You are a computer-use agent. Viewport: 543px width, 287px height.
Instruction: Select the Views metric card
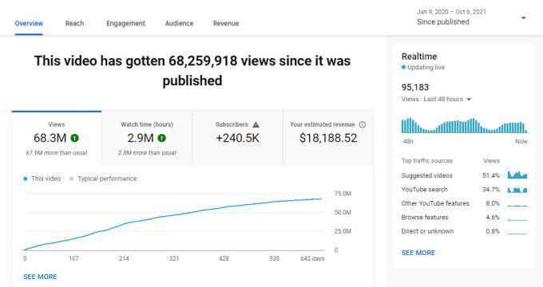coord(57,138)
